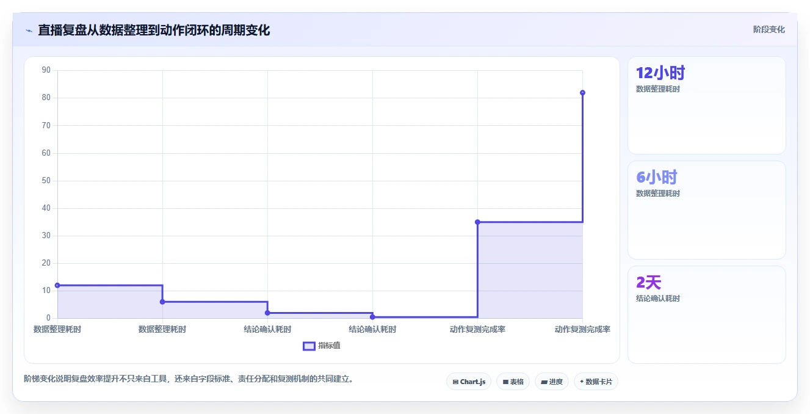Viewport: 810px width, 414px height.
Task: Select the 数据卡片 tag chip
Action: pos(596,382)
